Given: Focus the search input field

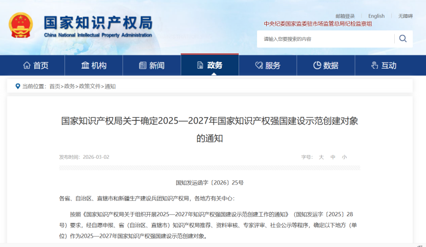Looking at the screenshot, I should pyautogui.click(x=326, y=39).
